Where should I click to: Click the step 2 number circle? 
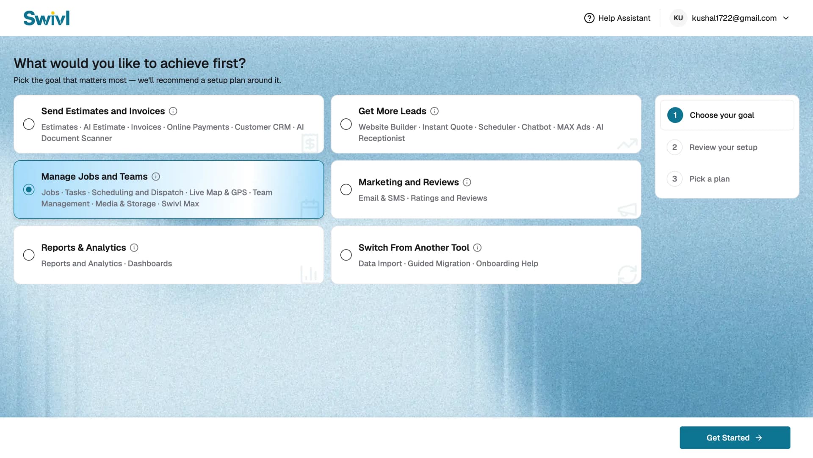click(x=675, y=147)
